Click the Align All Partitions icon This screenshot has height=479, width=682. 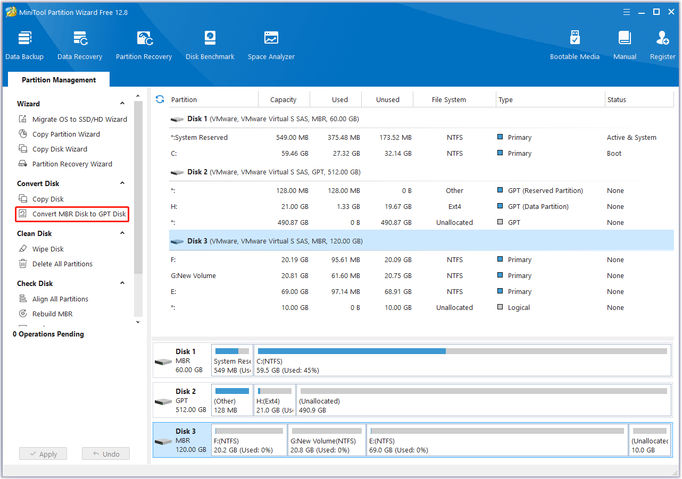23,299
